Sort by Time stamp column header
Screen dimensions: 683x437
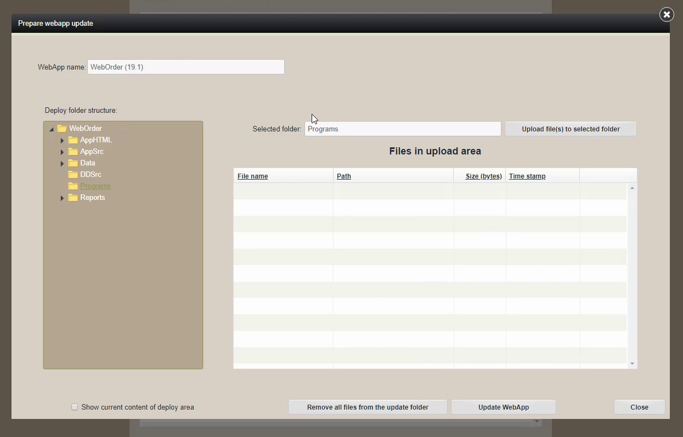click(x=527, y=176)
